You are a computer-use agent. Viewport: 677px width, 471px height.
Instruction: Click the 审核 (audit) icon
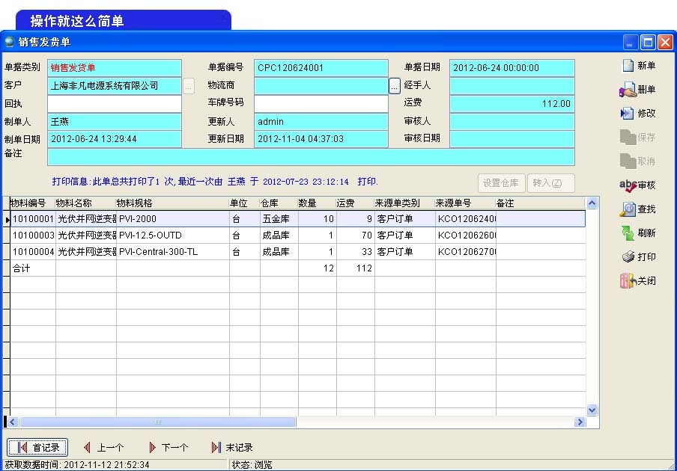tap(628, 185)
